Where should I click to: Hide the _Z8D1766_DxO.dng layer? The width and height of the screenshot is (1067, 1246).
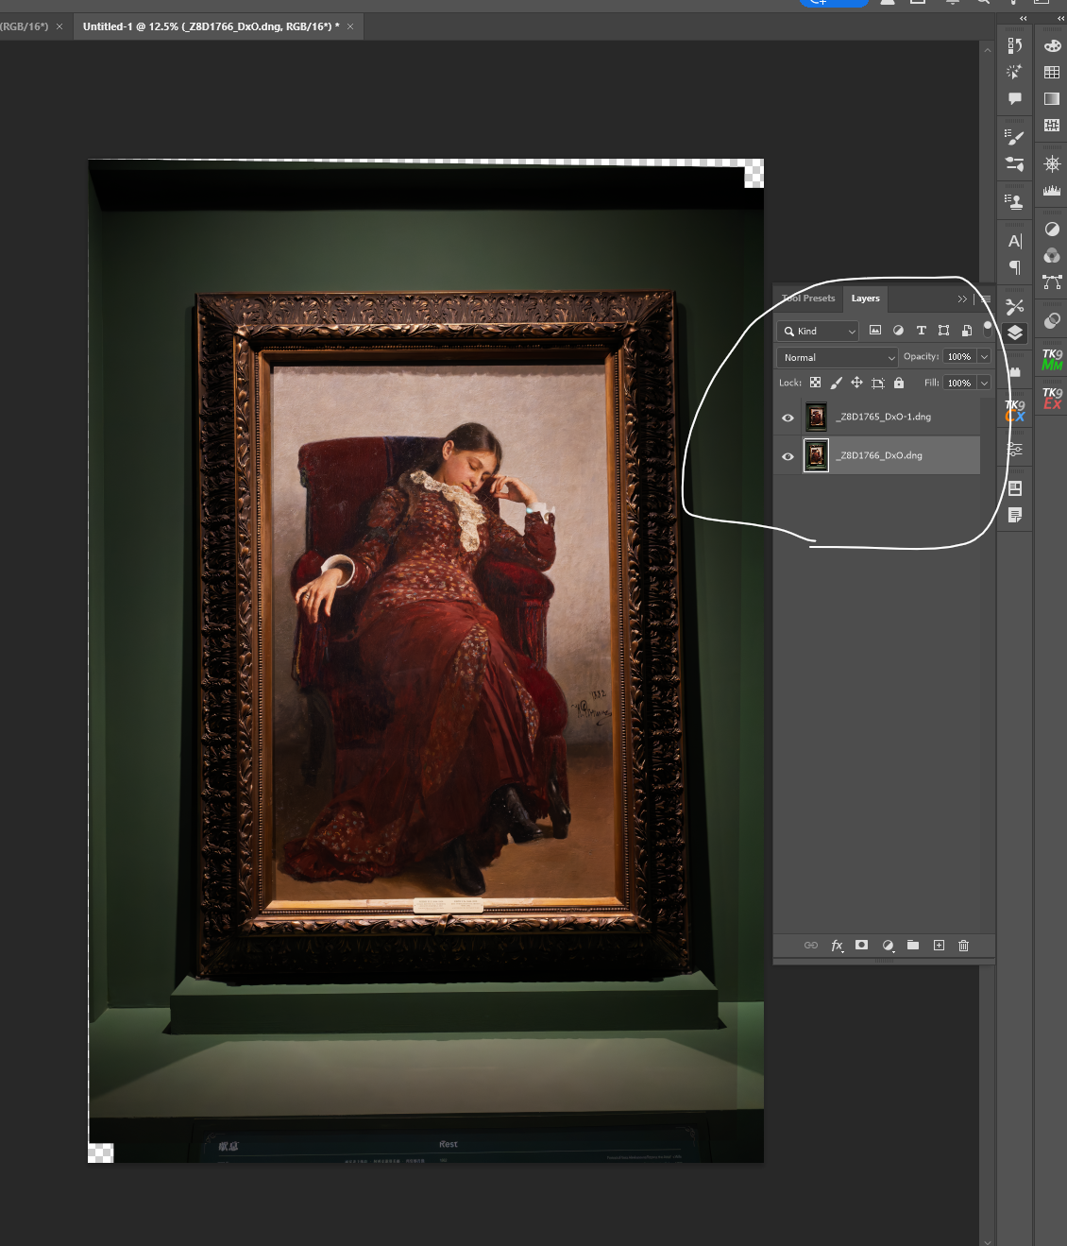pos(788,456)
